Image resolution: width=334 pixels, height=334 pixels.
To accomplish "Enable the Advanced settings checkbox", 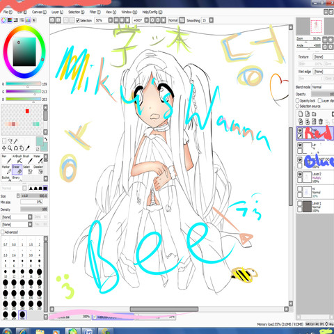I will point(3,232).
